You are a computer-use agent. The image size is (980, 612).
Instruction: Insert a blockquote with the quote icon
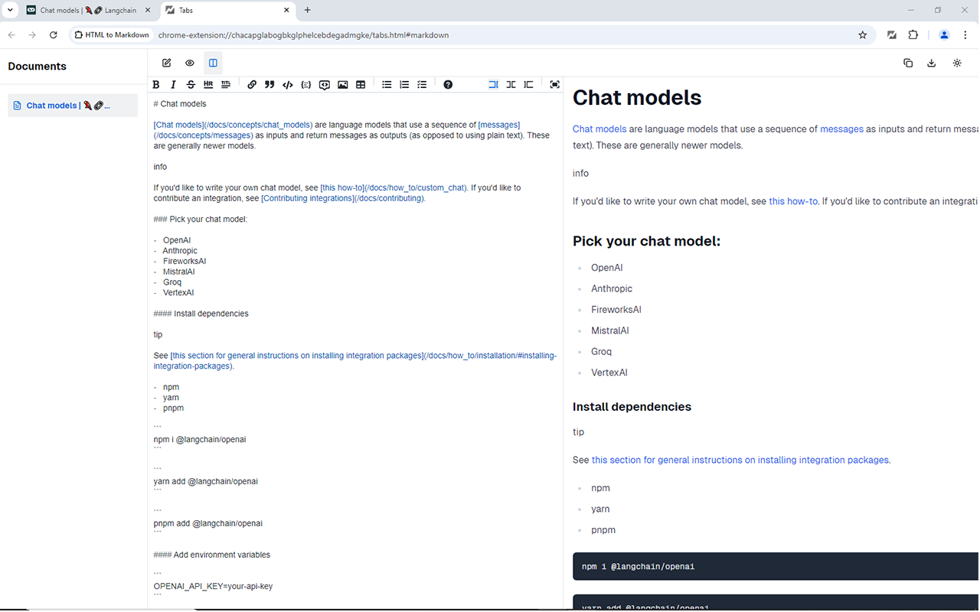pyautogui.click(x=269, y=85)
